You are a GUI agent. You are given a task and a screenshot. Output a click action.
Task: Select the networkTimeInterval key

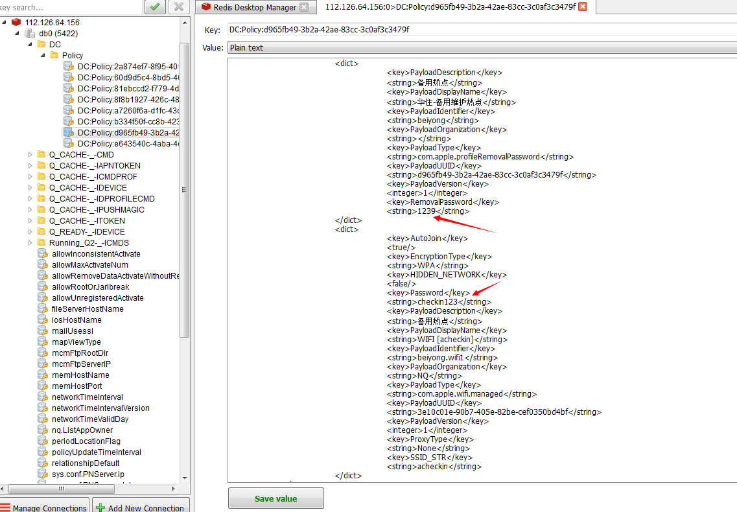(88, 397)
